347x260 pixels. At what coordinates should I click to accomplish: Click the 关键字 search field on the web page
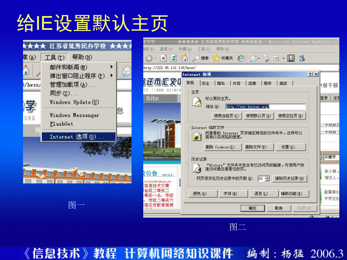(x=331, y=157)
